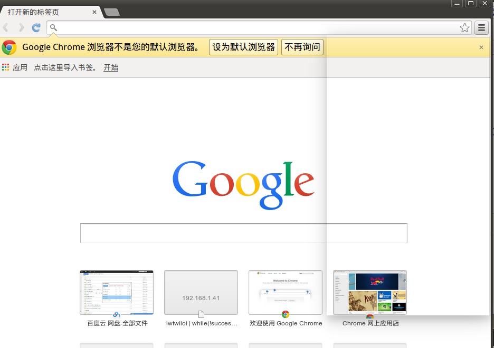Click the 百度云 favicon under the first thumbnail
The height and width of the screenshot is (348, 494).
117,314
